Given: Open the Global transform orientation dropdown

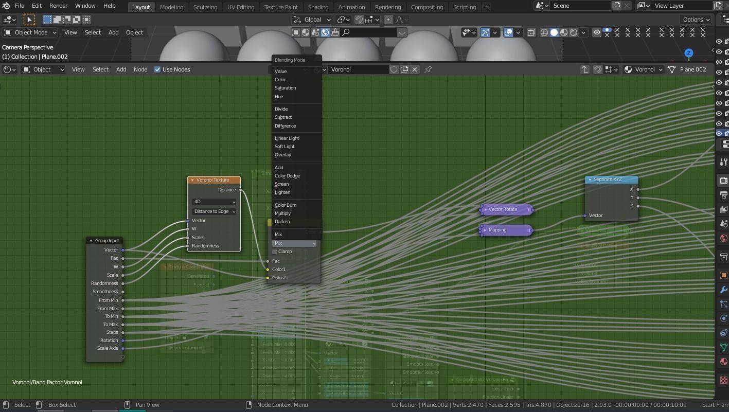Looking at the screenshot, I should tap(312, 19).
